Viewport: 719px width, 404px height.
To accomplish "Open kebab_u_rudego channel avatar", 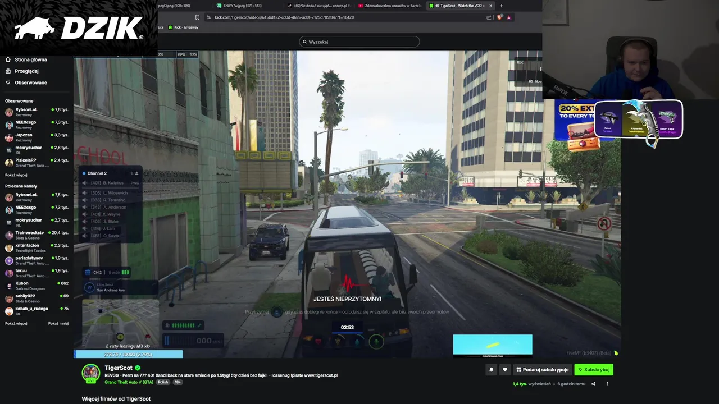I will click(9, 311).
